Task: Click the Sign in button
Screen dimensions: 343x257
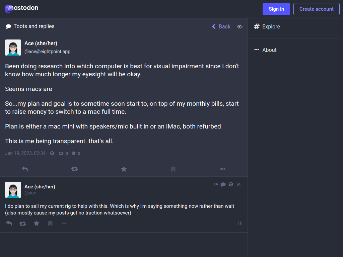Action: (276, 9)
